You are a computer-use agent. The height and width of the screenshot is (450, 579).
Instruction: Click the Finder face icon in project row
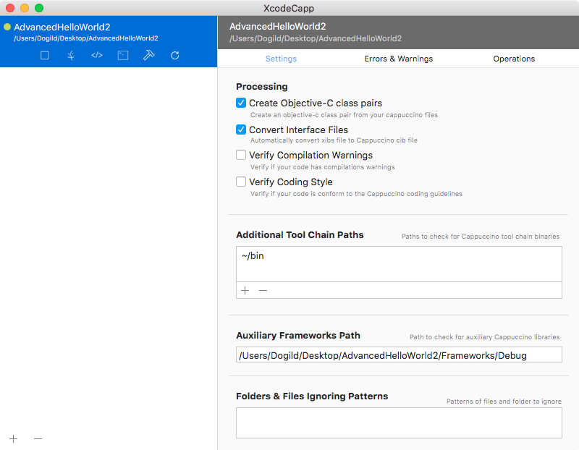point(71,56)
